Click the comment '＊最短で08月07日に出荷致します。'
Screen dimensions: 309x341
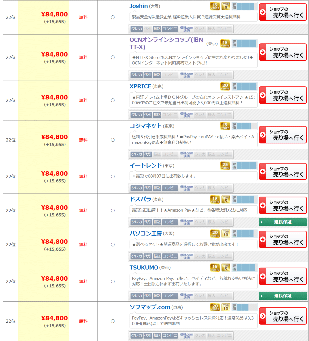[164, 176]
